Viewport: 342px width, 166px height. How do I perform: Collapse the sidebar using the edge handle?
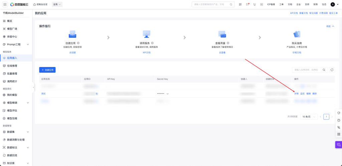(33, 87)
